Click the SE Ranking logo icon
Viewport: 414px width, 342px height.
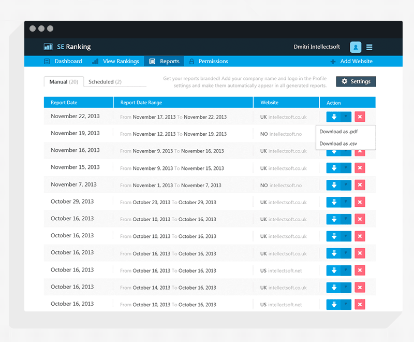pos(48,47)
